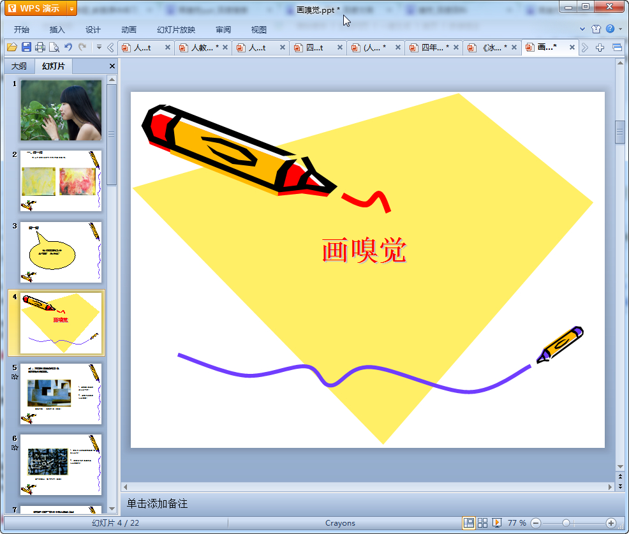Expand the quick access toolbar customize arrow

pos(99,47)
